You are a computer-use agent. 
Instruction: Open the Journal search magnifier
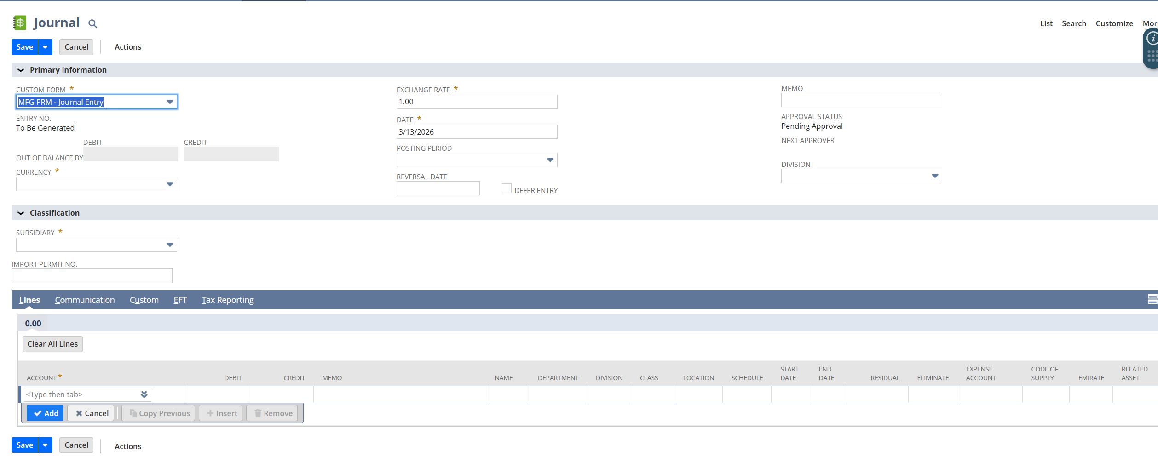click(x=92, y=23)
